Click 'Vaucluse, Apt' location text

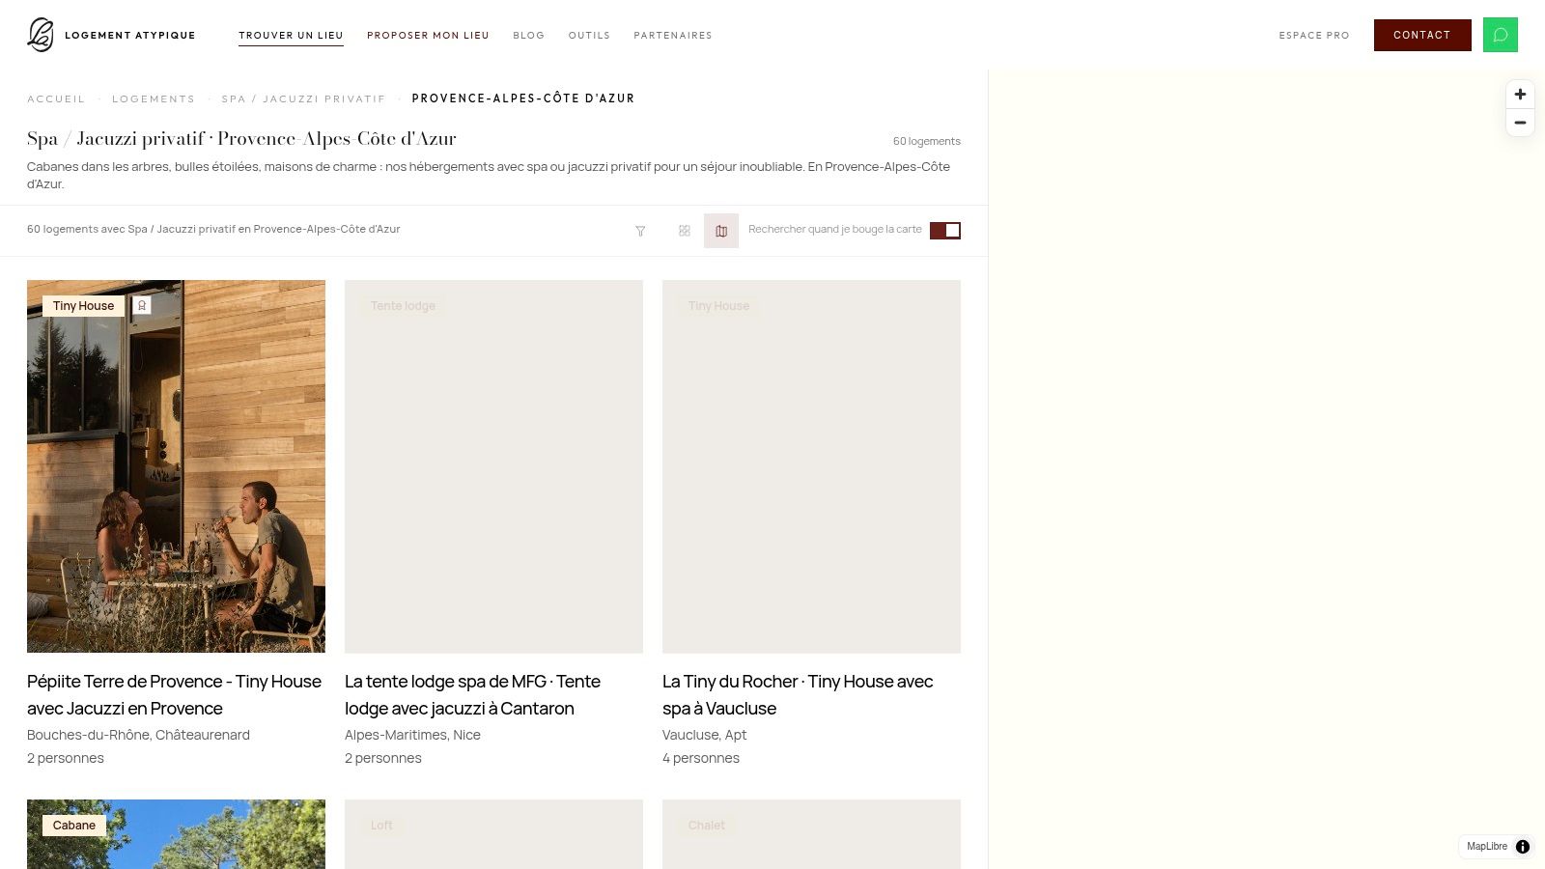pyautogui.click(x=704, y=735)
